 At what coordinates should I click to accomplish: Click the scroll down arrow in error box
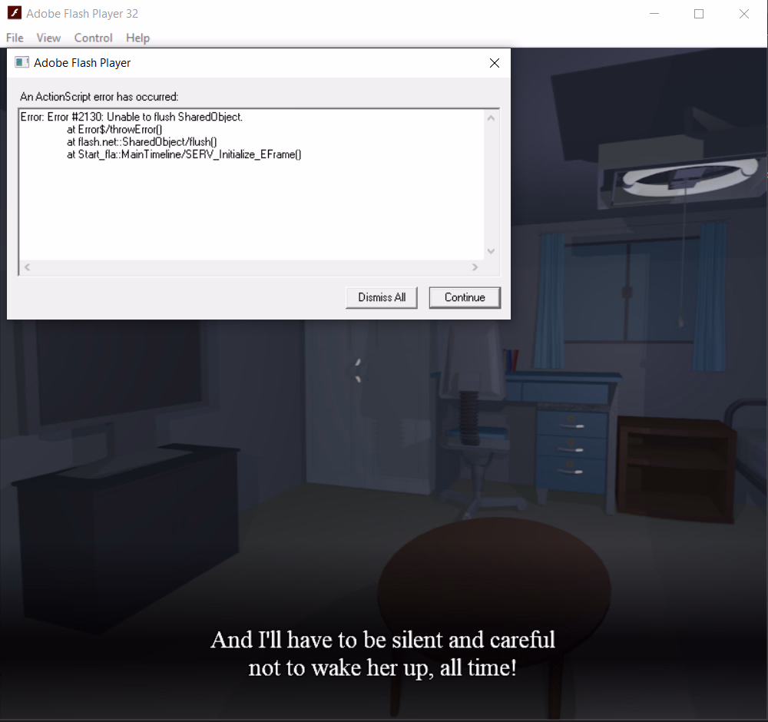click(492, 251)
